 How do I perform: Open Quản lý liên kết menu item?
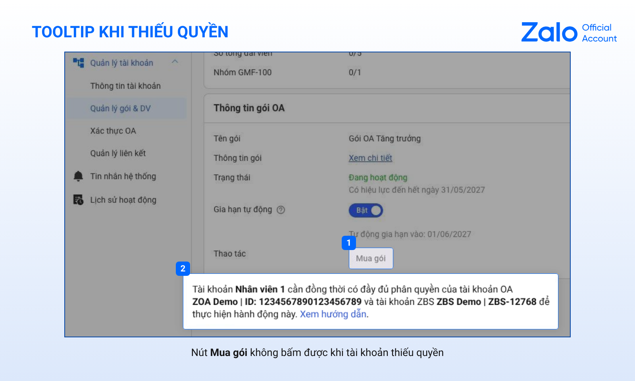coord(118,153)
